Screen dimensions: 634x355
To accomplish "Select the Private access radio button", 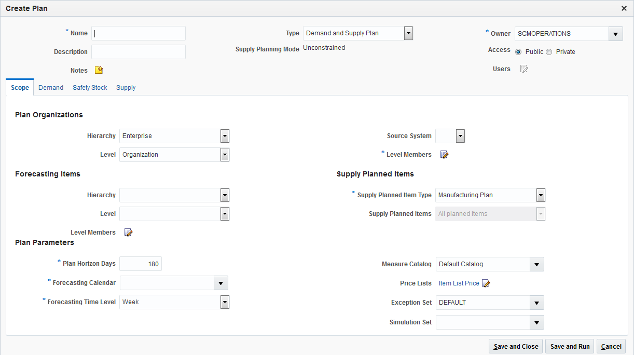I will tap(549, 52).
